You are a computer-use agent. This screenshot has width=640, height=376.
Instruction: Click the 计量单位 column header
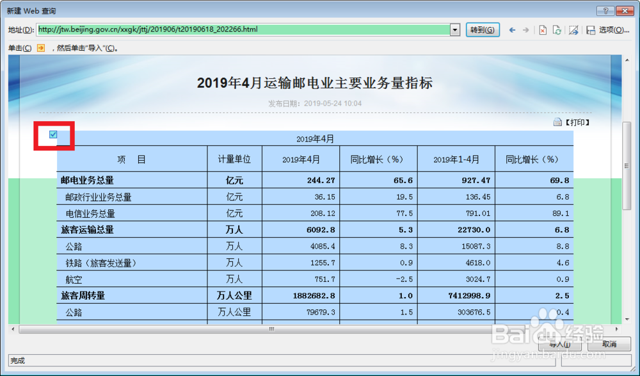pos(234,159)
